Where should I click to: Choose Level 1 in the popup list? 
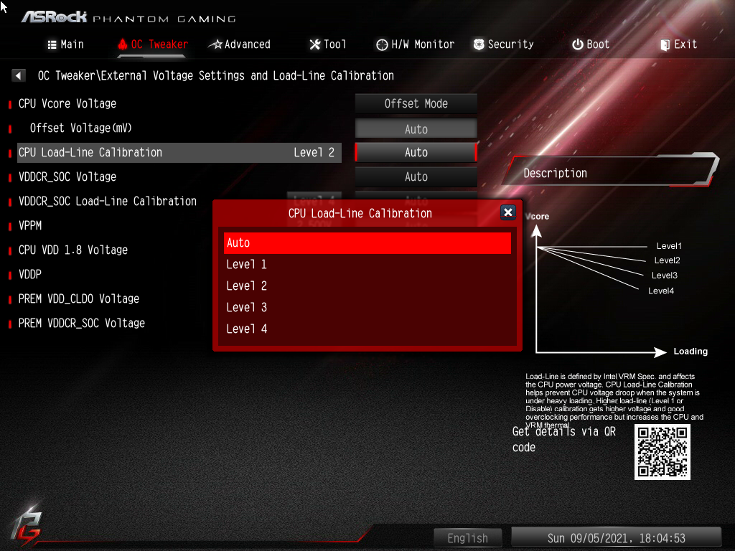tap(367, 264)
